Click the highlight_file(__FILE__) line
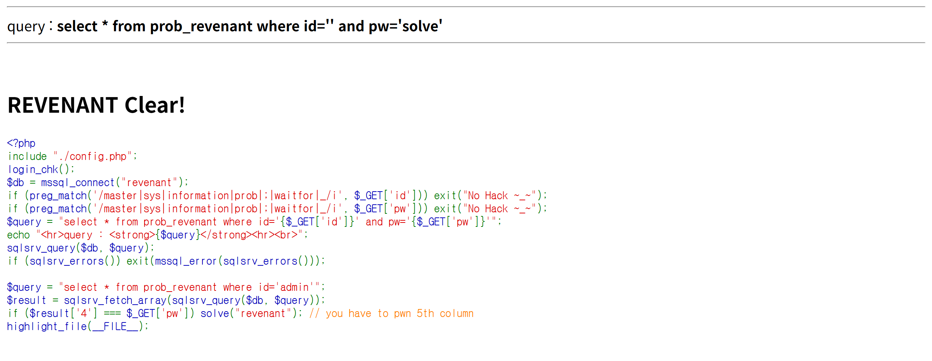The width and height of the screenshot is (932, 361). point(77,326)
